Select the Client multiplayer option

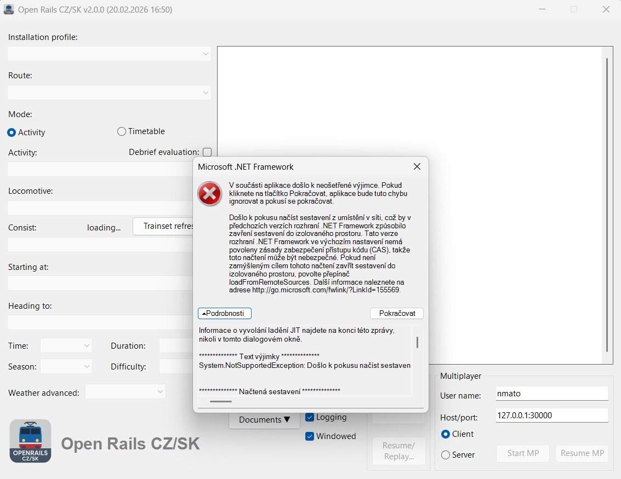click(x=446, y=434)
